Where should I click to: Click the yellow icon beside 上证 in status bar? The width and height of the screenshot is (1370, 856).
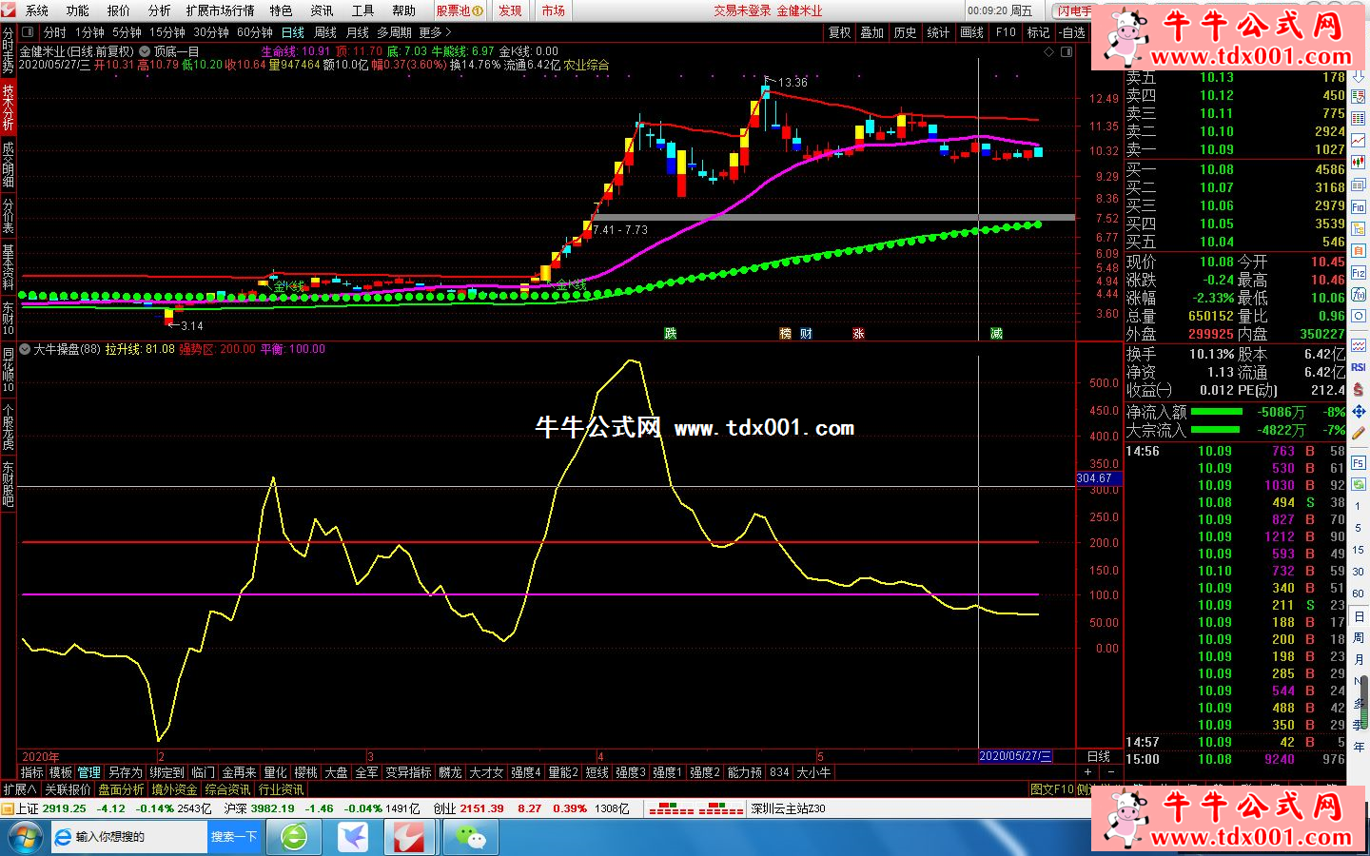(x=8, y=808)
